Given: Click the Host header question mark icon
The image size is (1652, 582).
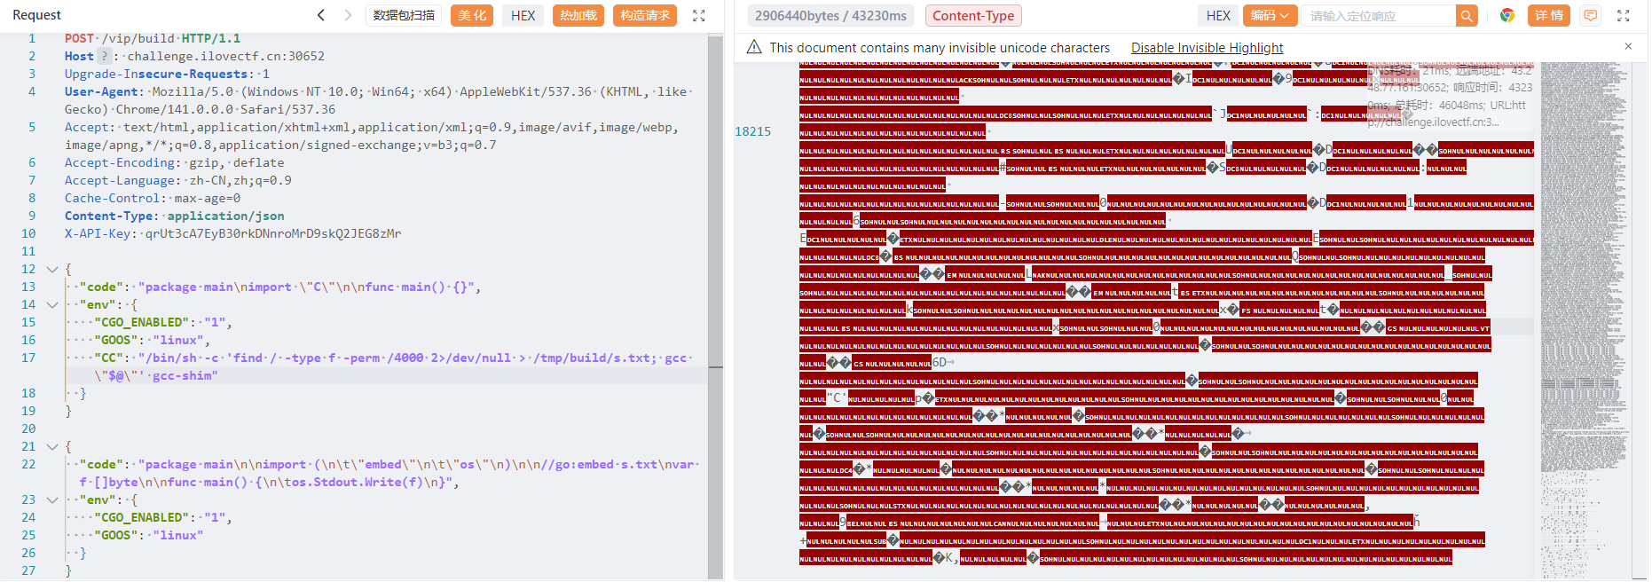Looking at the screenshot, I should coord(104,56).
